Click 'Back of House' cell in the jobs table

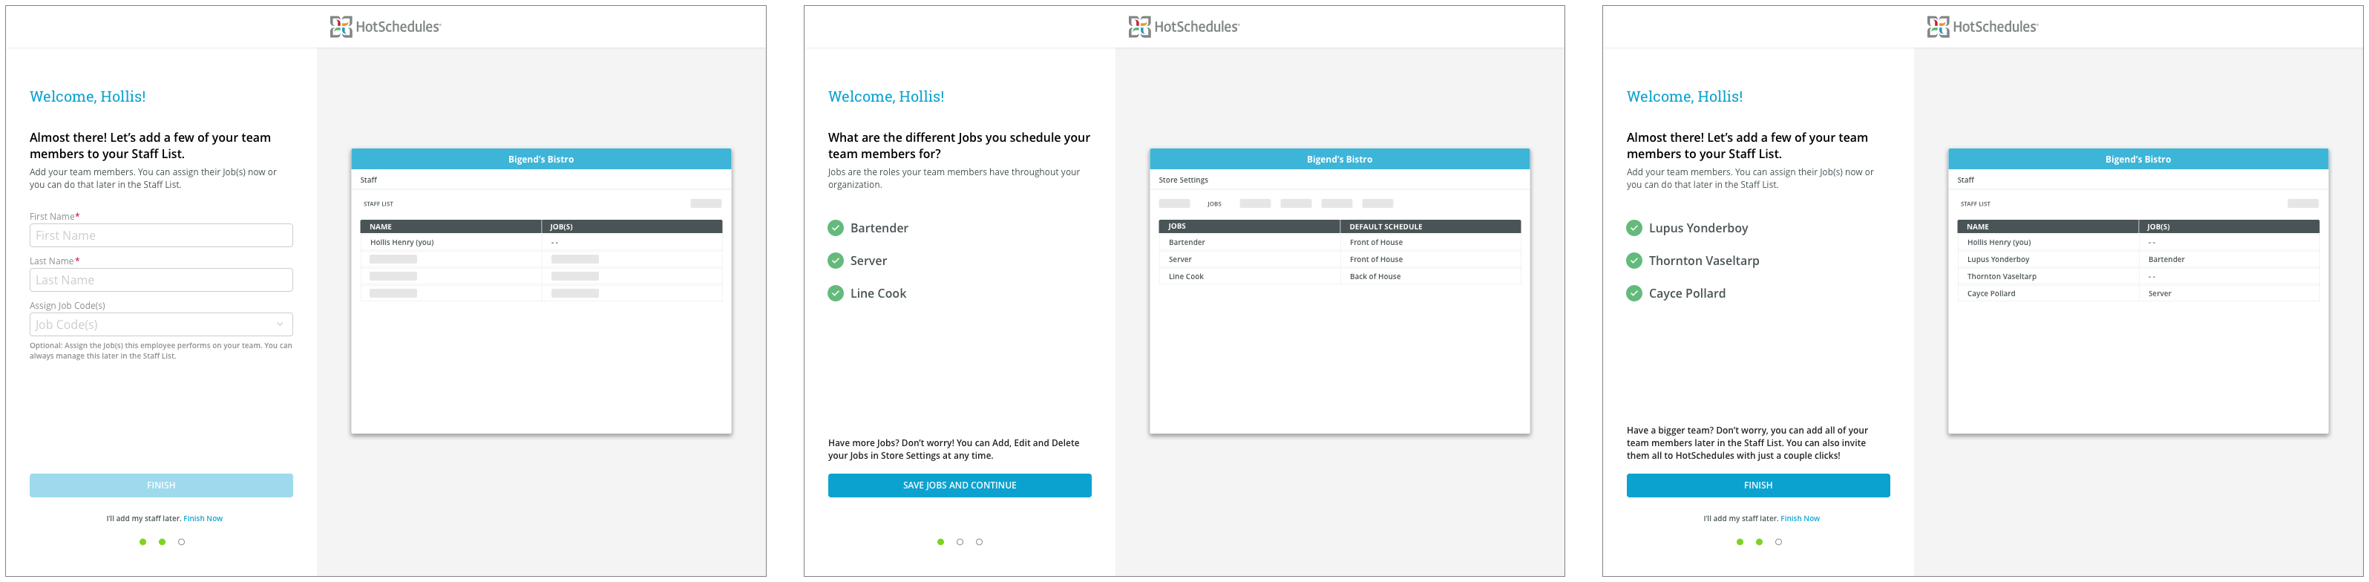(x=1374, y=277)
